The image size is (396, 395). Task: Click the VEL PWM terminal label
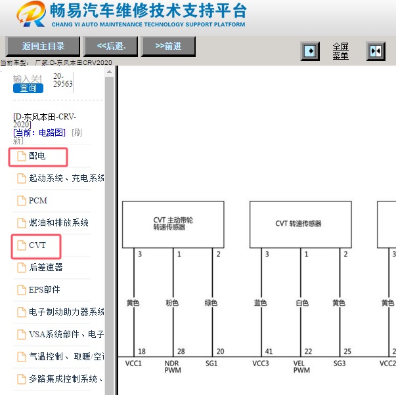pos(301,367)
